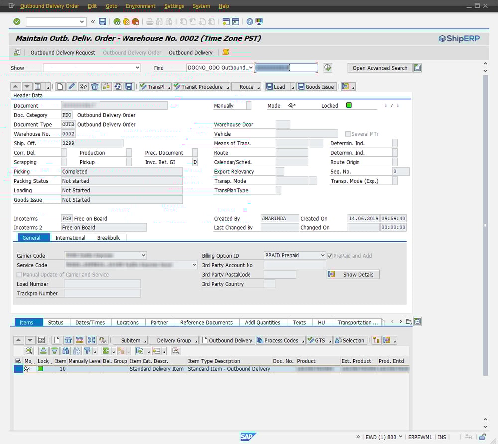Click the Goods Issue toolbar icon
Screen dimensions: 498x444
click(316, 86)
